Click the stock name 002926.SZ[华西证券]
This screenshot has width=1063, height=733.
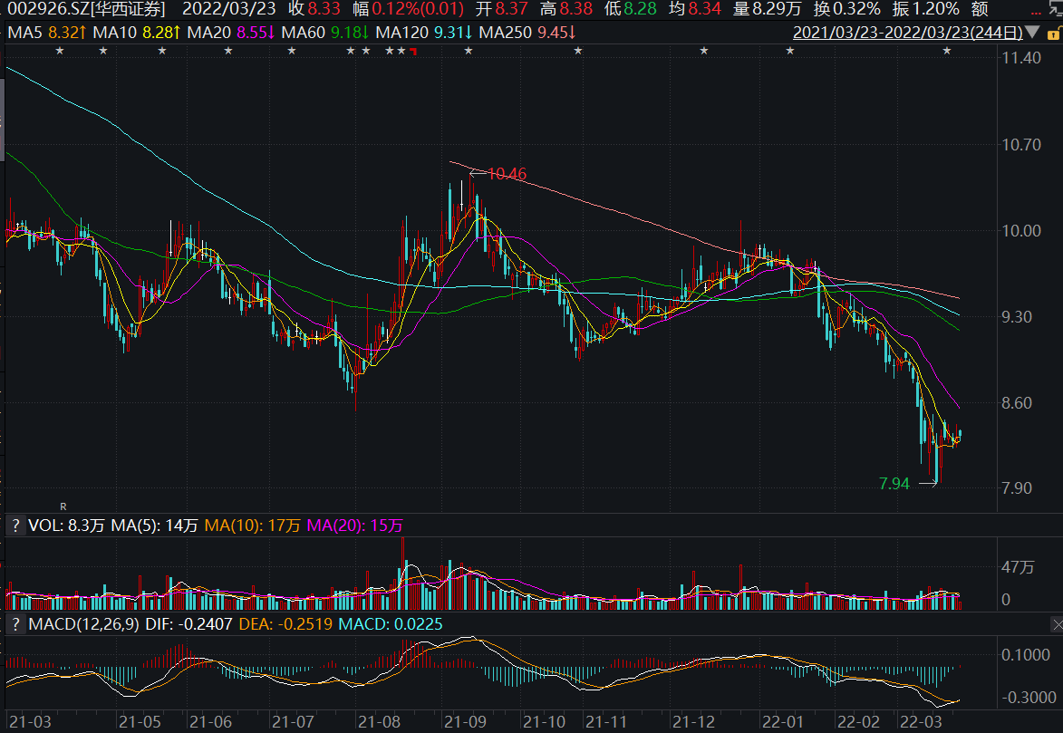86,9
